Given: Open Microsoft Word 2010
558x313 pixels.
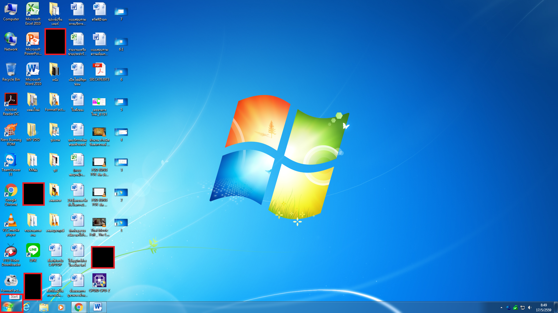Looking at the screenshot, I should 33,71.
